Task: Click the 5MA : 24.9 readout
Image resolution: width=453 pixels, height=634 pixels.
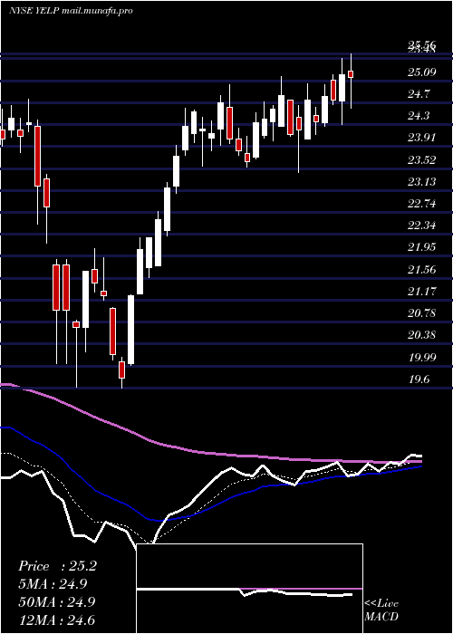Action: [53, 584]
